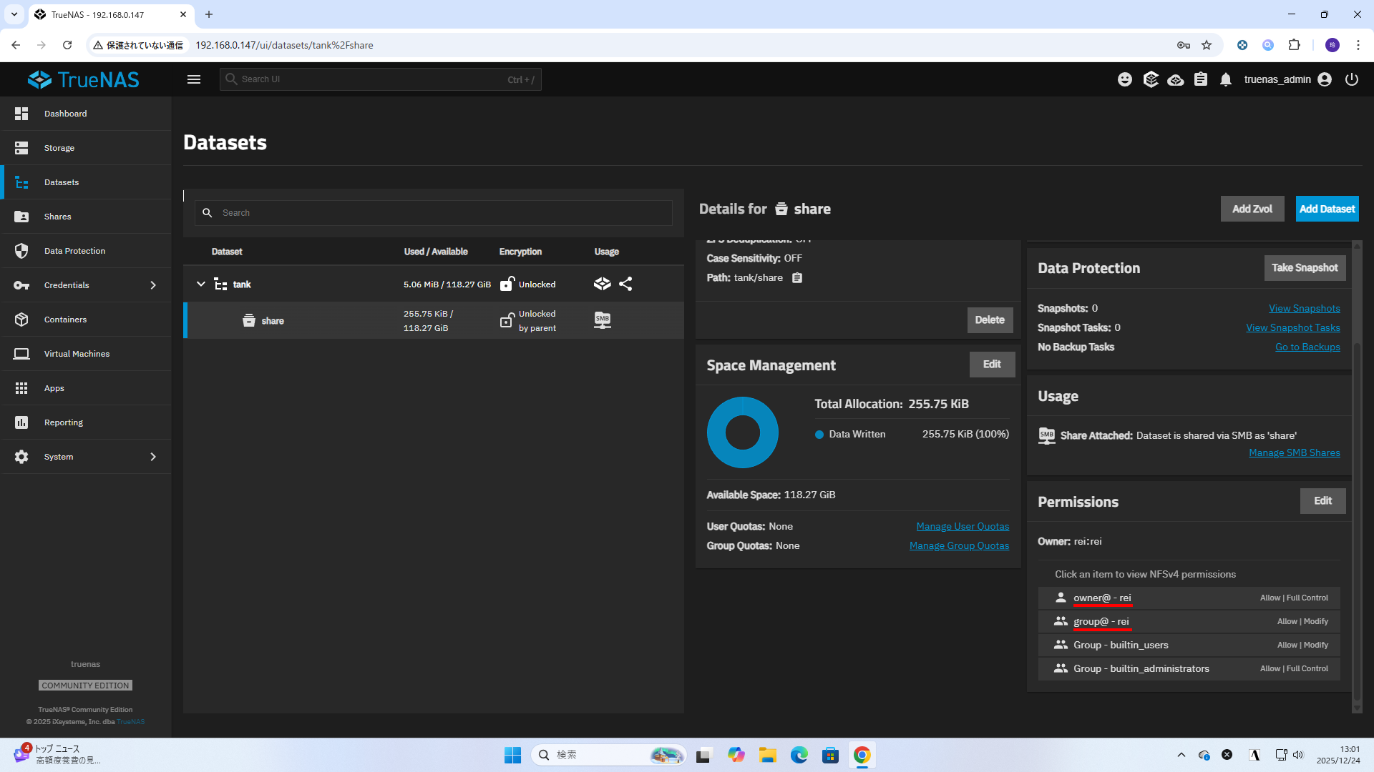The height and width of the screenshot is (772, 1374).
Task: Click the Take Snapshot button
Action: pyautogui.click(x=1304, y=267)
